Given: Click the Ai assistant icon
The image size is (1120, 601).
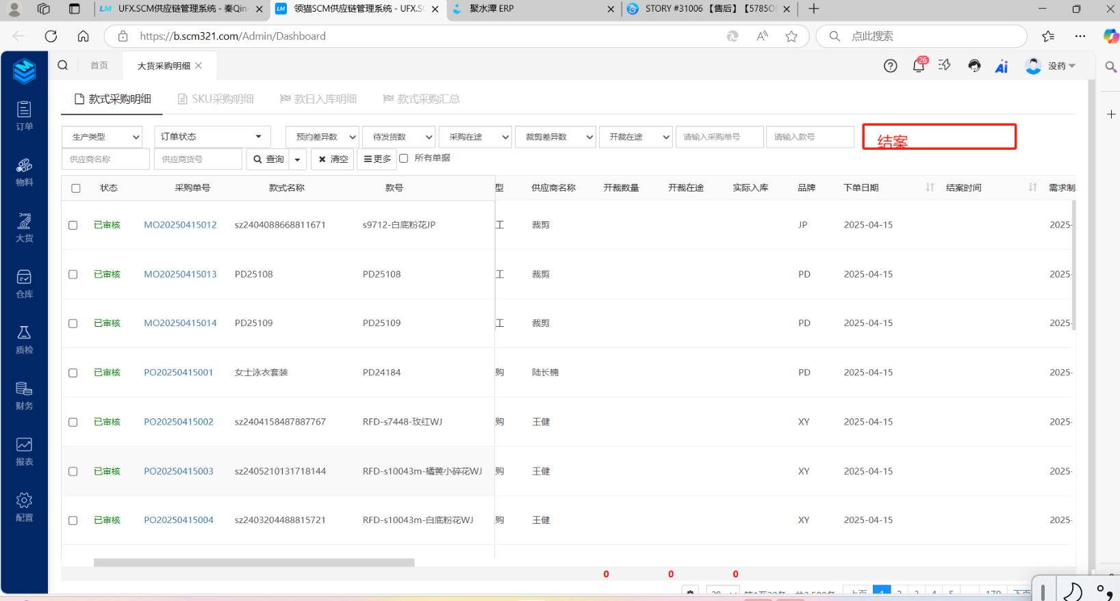Looking at the screenshot, I should [1002, 66].
